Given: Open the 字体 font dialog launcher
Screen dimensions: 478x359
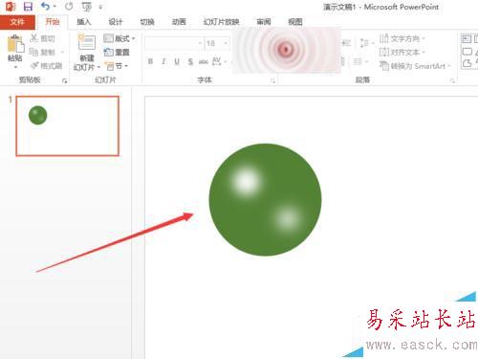Looking at the screenshot, I should point(272,81).
